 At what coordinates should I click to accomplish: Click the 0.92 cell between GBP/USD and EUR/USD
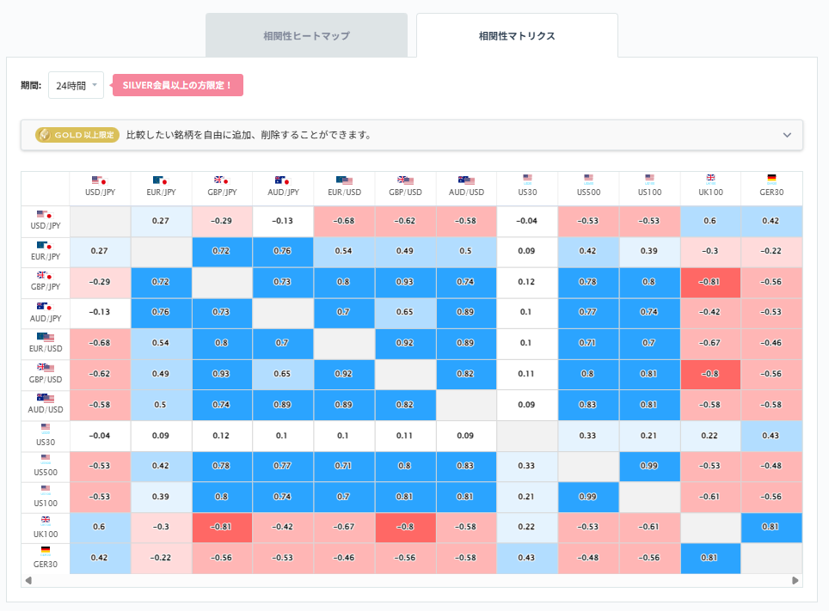click(x=344, y=374)
